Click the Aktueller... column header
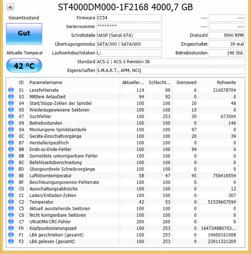 click(x=133, y=83)
